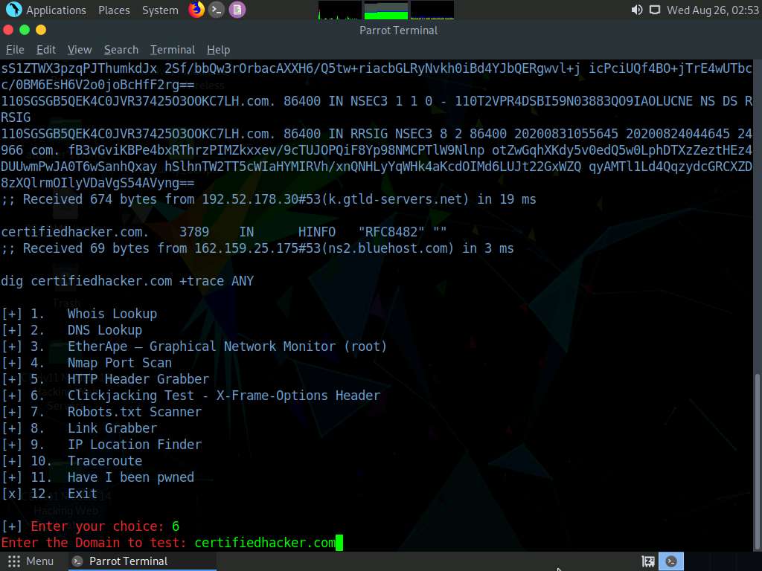Open the volume control icon

pyautogui.click(x=637, y=10)
